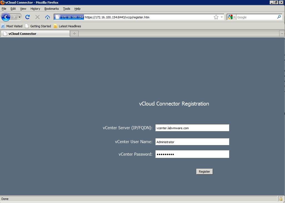Open the Bookmarks menu

pos(52,9)
